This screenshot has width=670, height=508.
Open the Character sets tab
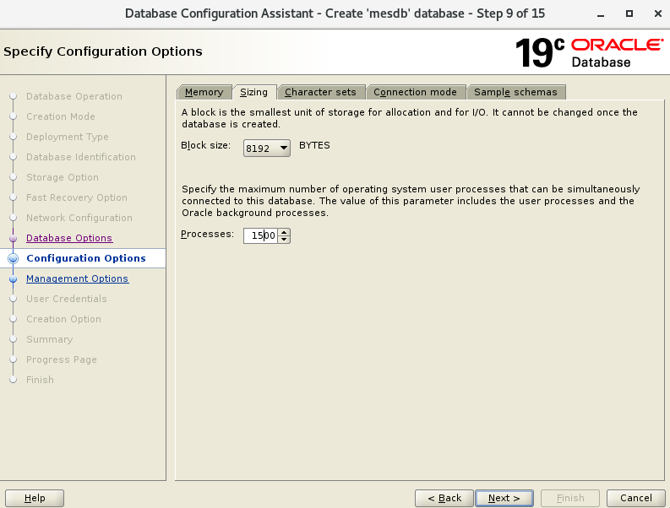tap(320, 92)
